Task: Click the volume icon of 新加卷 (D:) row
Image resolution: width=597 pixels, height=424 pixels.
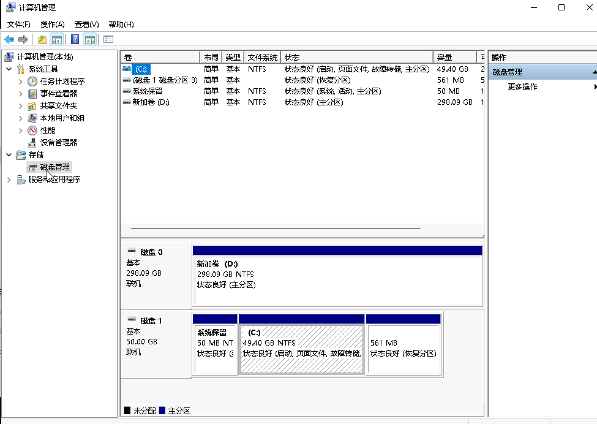Action: tap(127, 102)
